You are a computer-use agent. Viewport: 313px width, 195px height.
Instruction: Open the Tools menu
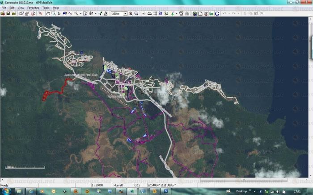[x=46, y=8]
